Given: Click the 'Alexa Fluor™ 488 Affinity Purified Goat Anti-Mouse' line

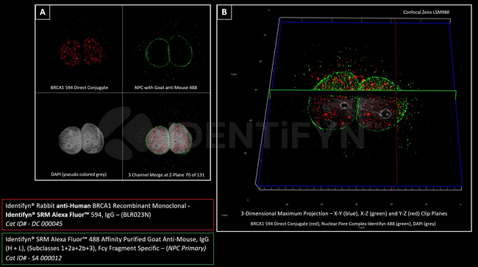Looking at the screenshot, I should coord(107,239).
